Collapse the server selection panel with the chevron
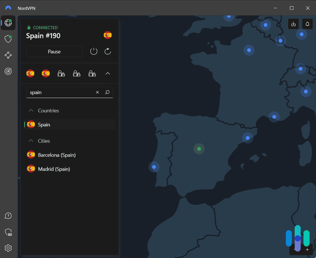This screenshot has width=316, height=258. click(108, 73)
